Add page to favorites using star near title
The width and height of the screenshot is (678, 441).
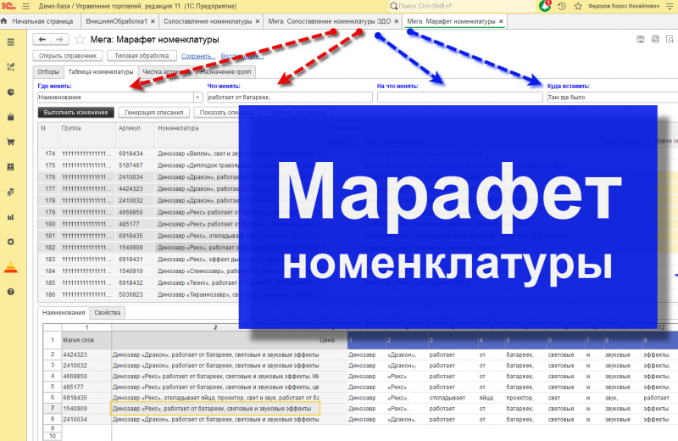(x=80, y=39)
